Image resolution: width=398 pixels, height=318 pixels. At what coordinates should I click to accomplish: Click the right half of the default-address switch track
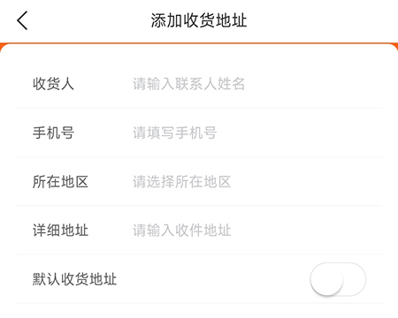354,279
